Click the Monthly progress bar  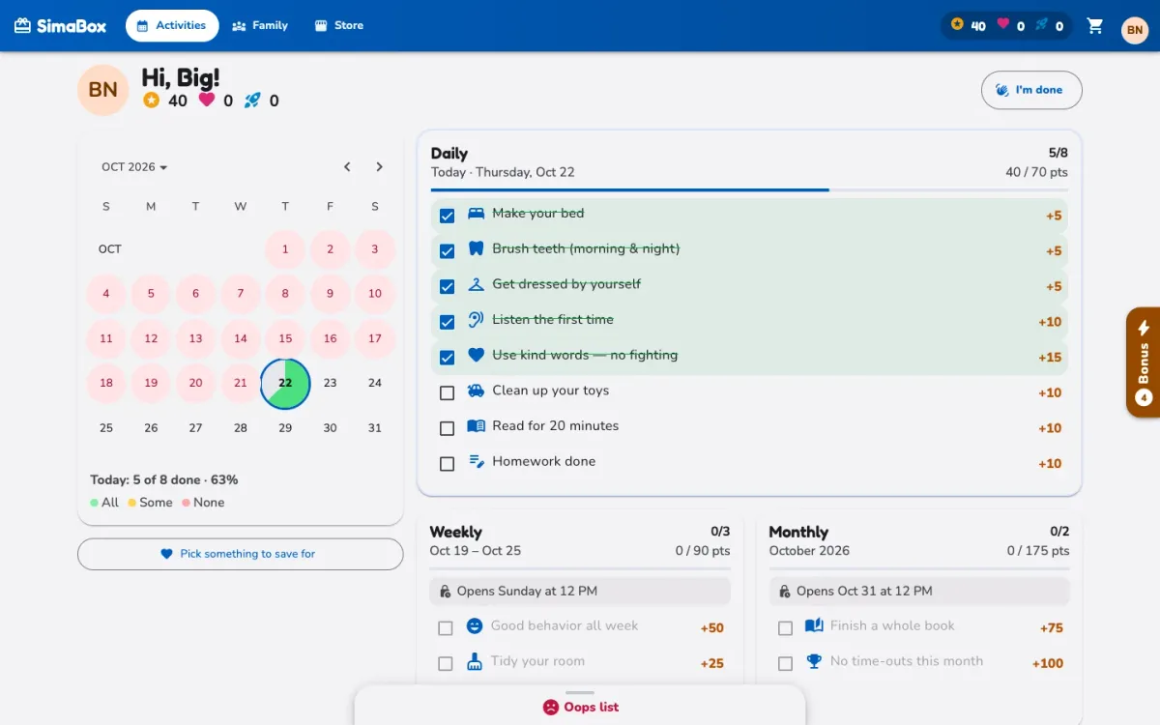(919, 568)
